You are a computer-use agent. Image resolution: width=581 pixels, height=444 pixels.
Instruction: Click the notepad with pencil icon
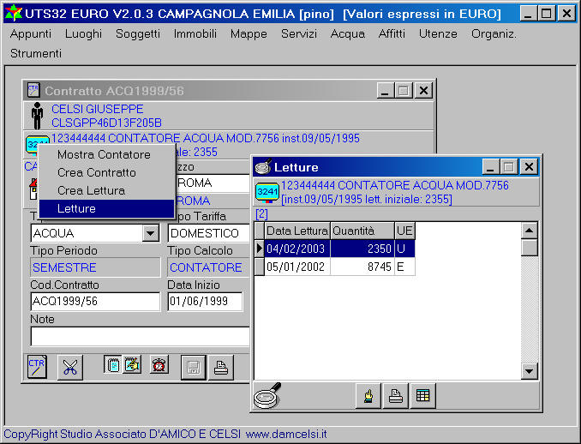123,365
